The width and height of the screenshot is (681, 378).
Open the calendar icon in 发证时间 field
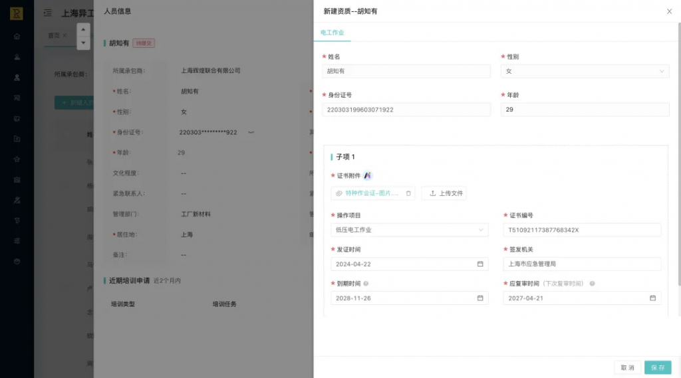click(x=480, y=264)
